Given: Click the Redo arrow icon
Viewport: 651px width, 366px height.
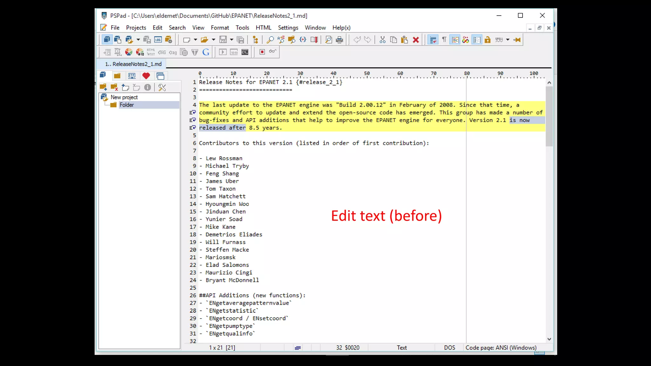Looking at the screenshot, I should point(367,40).
